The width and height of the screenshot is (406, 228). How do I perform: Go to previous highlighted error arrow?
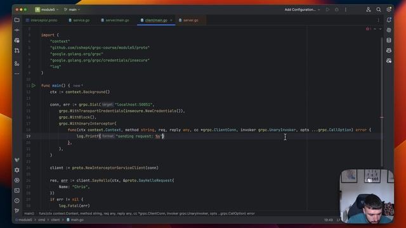coord(375,29)
